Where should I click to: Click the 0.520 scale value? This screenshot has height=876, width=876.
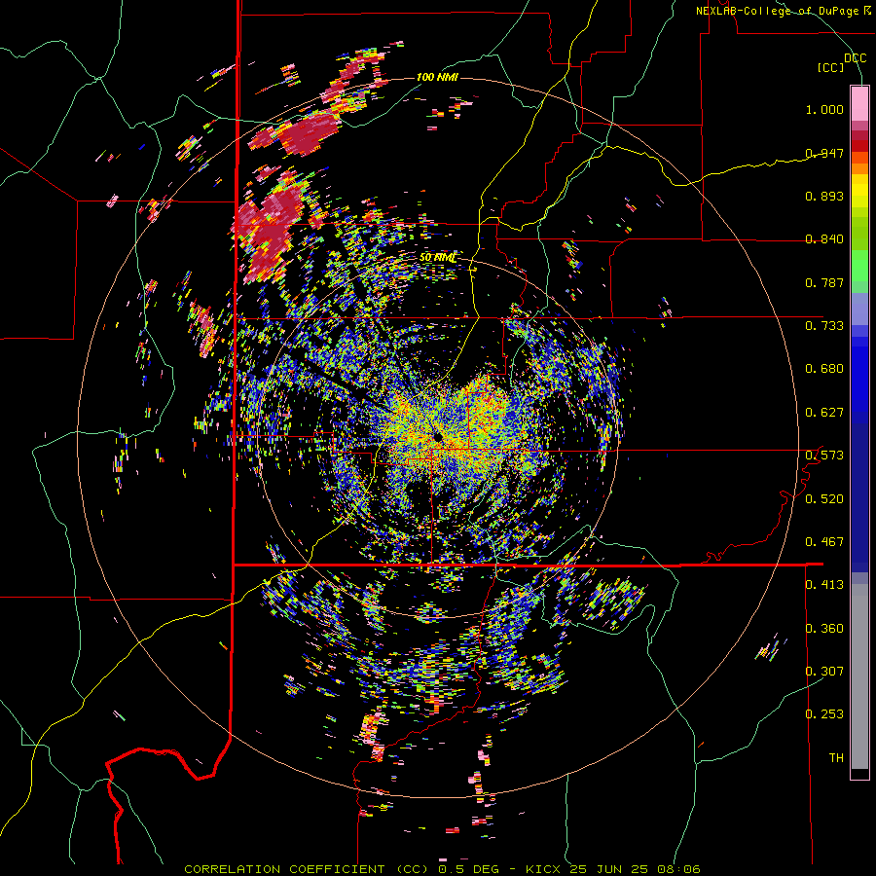824,498
